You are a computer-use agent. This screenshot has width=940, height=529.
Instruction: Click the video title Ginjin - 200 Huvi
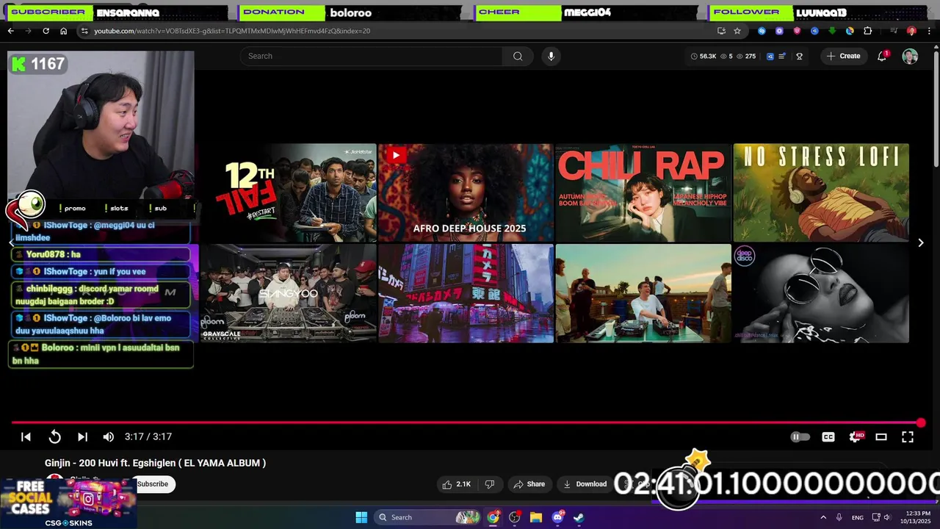[x=155, y=463]
